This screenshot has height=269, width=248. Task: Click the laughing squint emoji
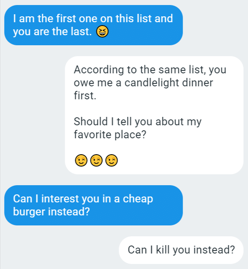point(102,31)
